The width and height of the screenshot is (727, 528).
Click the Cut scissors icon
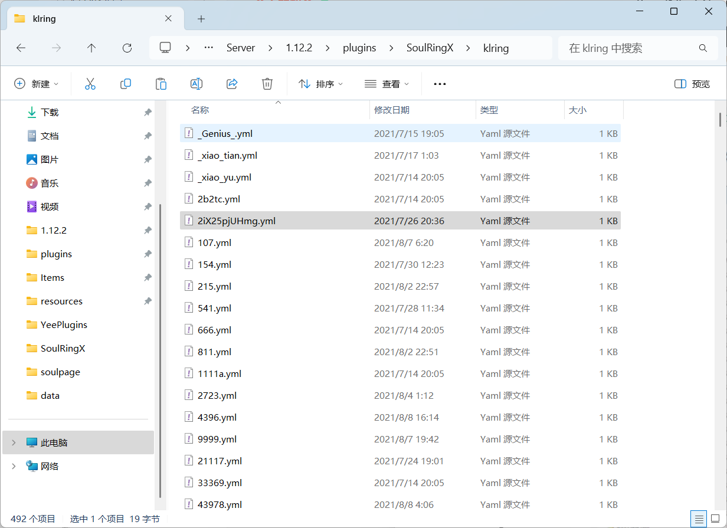(90, 84)
